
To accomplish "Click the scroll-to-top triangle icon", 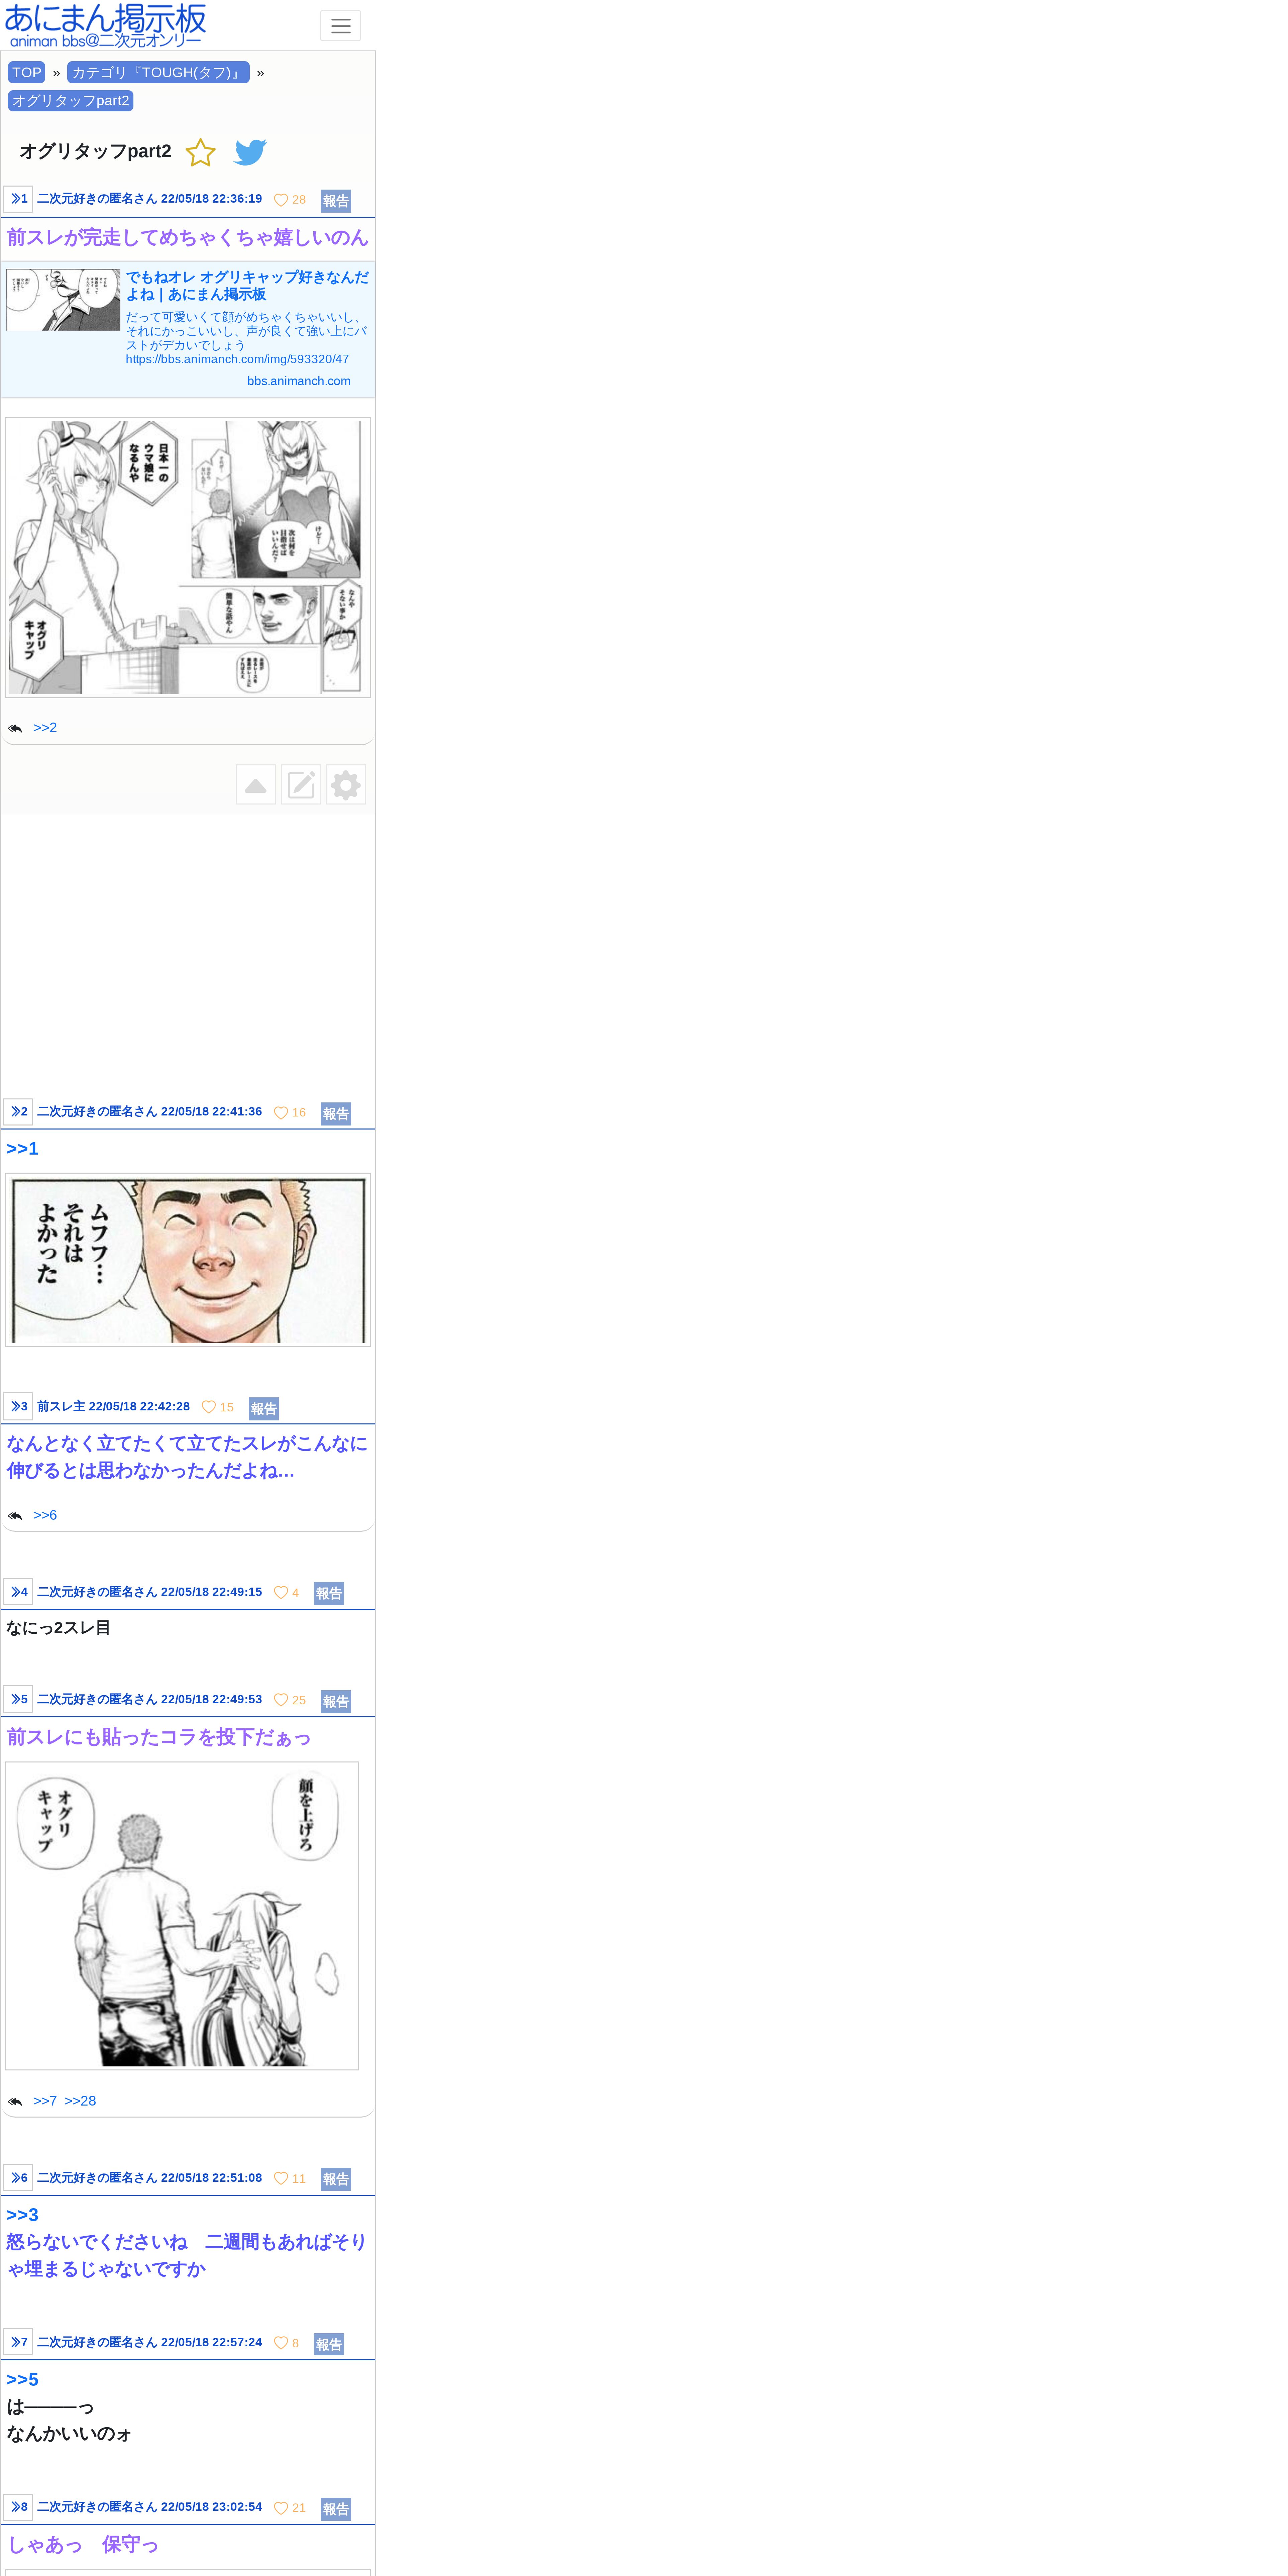I will point(256,785).
